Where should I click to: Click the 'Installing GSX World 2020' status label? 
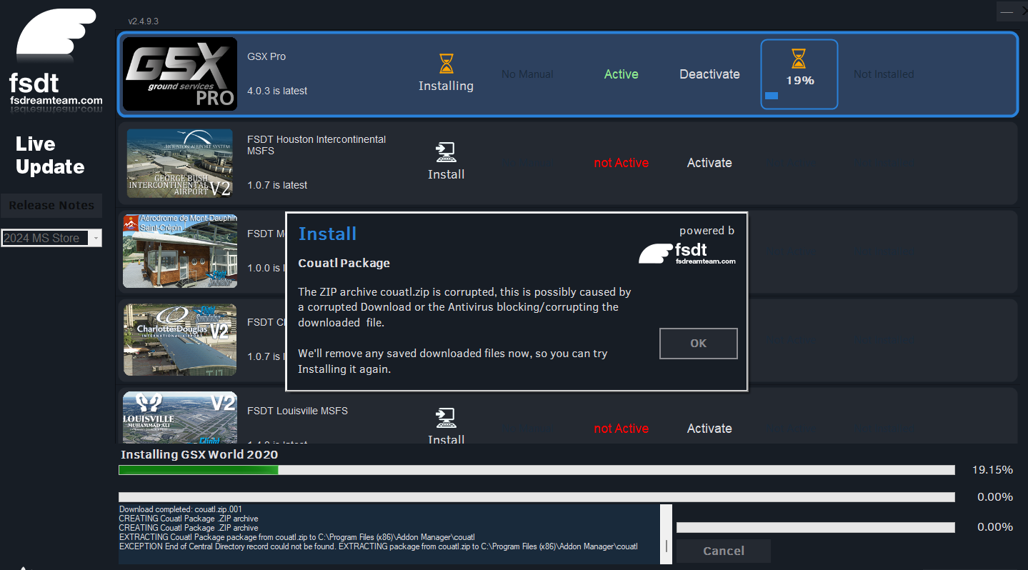tap(199, 454)
